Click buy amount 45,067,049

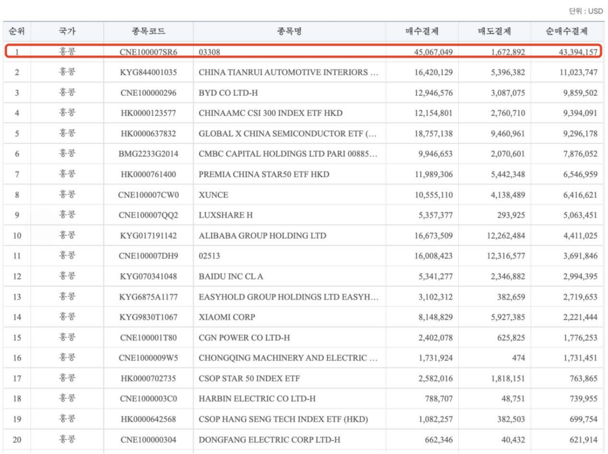433,52
